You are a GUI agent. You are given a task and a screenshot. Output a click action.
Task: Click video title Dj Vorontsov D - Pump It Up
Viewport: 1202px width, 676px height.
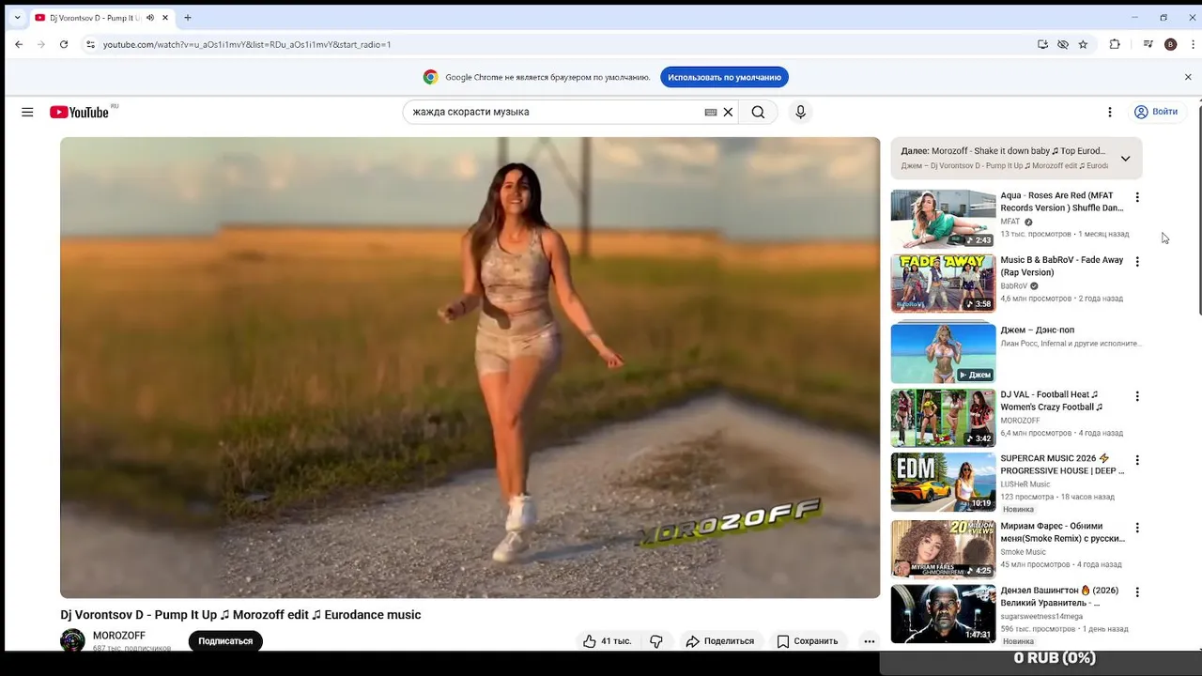[240, 615]
